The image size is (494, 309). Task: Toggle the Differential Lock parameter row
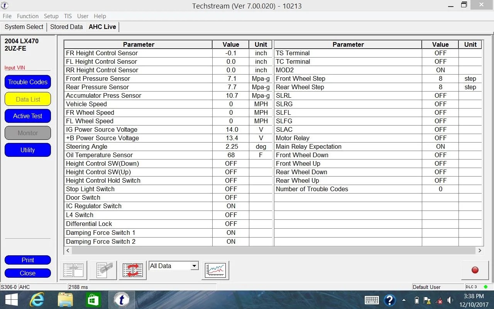pyautogui.click(x=139, y=224)
